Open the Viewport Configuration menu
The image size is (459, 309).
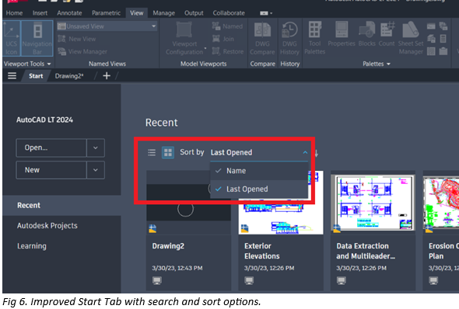[x=184, y=38]
